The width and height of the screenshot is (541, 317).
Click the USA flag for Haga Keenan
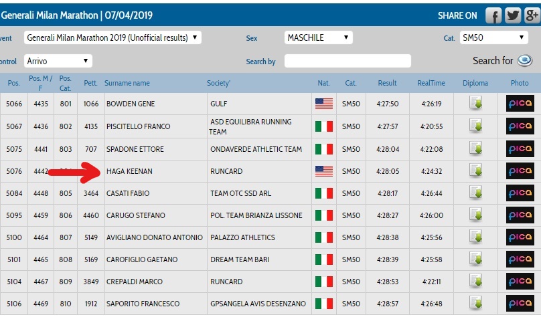[x=324, y=171]
